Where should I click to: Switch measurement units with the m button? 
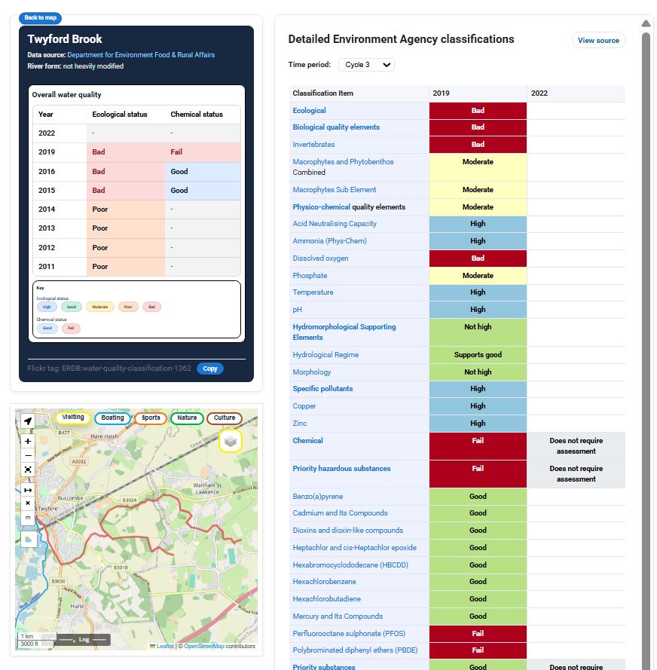[x=28, y=517]
